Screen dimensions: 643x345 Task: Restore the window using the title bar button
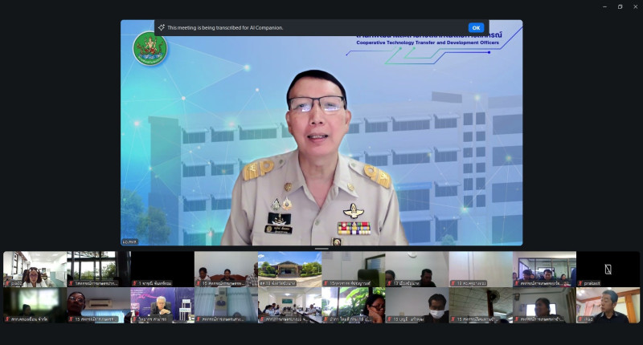click(x=620, y=6)
